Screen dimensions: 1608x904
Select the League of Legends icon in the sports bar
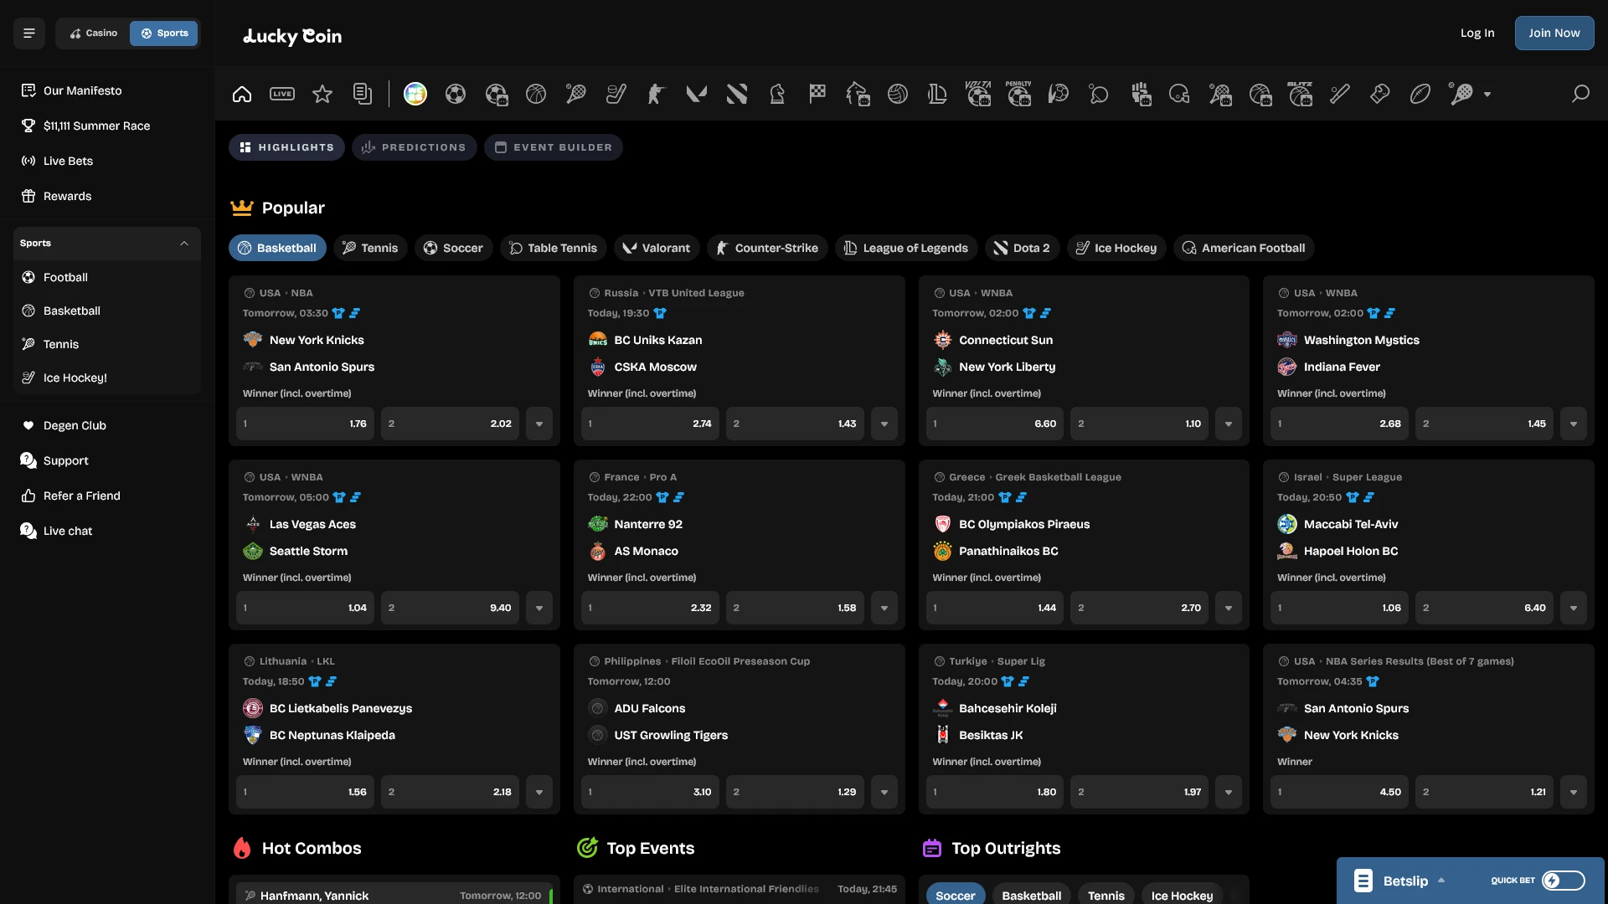coord(938,94)
